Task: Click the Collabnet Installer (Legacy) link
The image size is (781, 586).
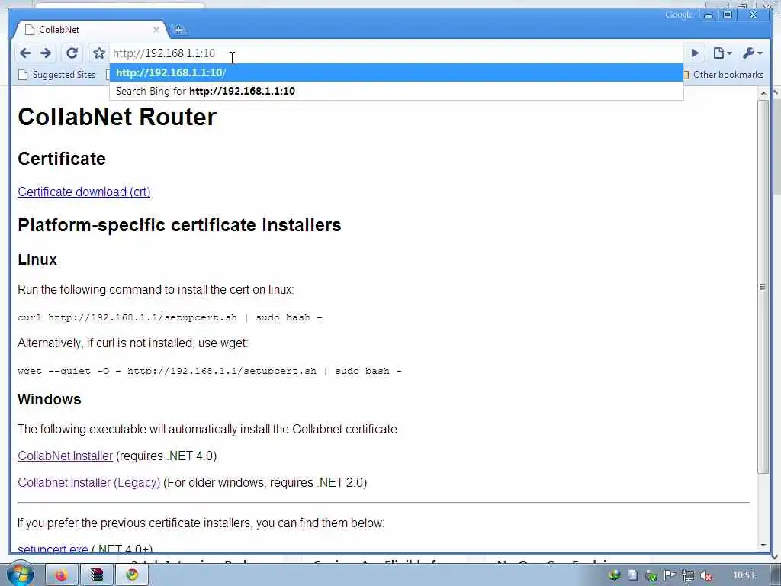Action: coord(88,483)
